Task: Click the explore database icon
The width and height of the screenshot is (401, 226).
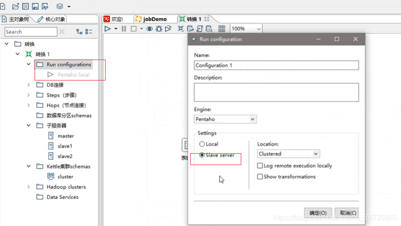Action: (209, 29)
